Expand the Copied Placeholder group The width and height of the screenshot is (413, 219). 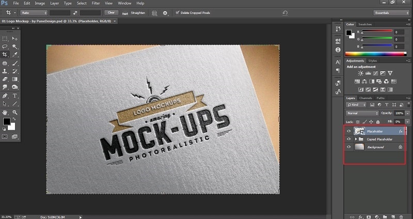pyautogui.click(x=356, y=139)
